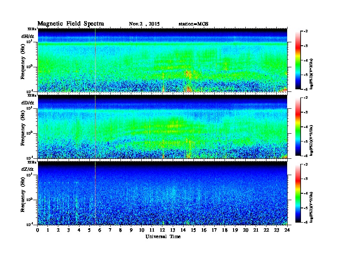
Task: Click the "Nov.2 , 2015" date text
Action: (x=144, y=24)
